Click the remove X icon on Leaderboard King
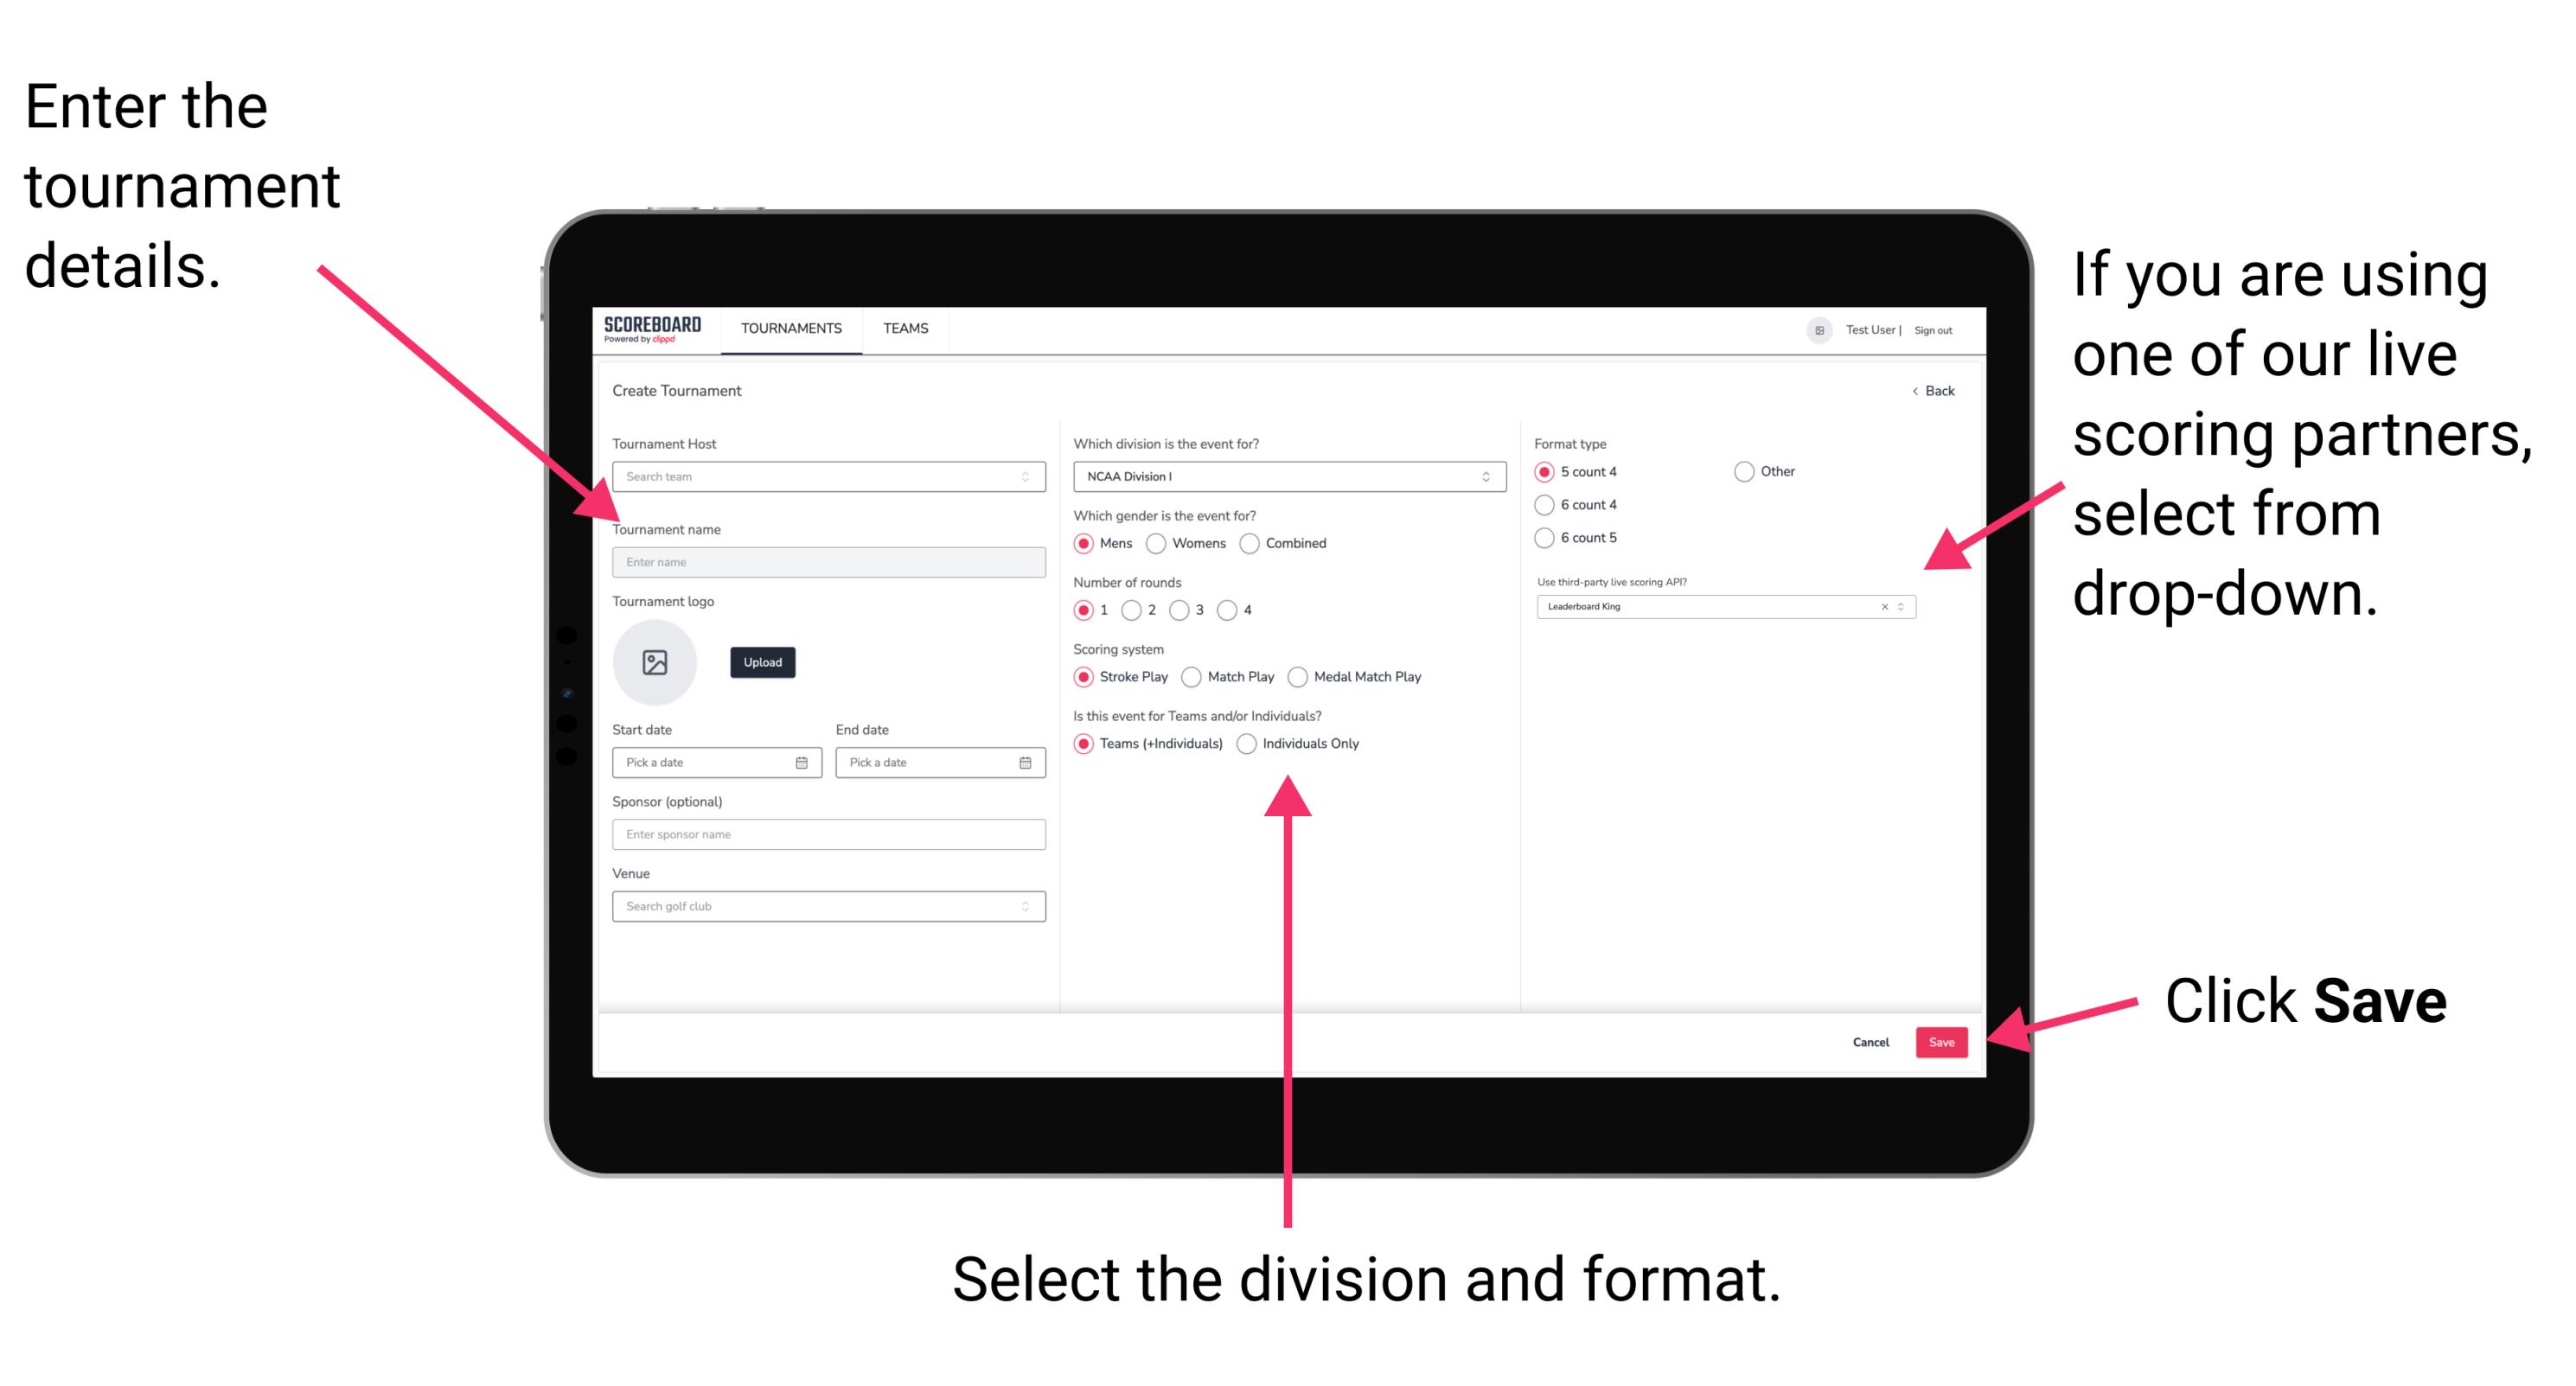2576x1386 pixels. point(1882,608)
